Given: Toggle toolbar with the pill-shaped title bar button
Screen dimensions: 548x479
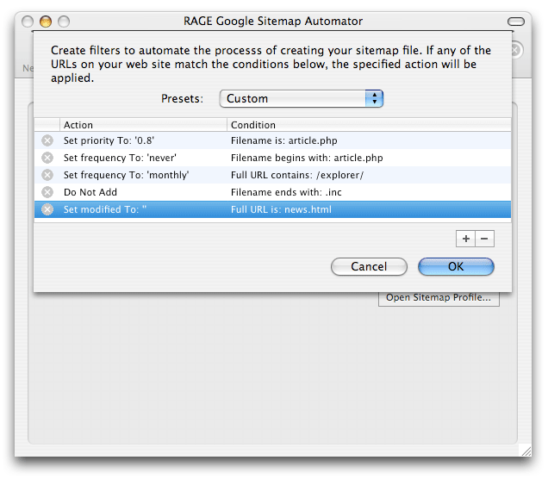Looking at the screenshot, I should (516, 22).
